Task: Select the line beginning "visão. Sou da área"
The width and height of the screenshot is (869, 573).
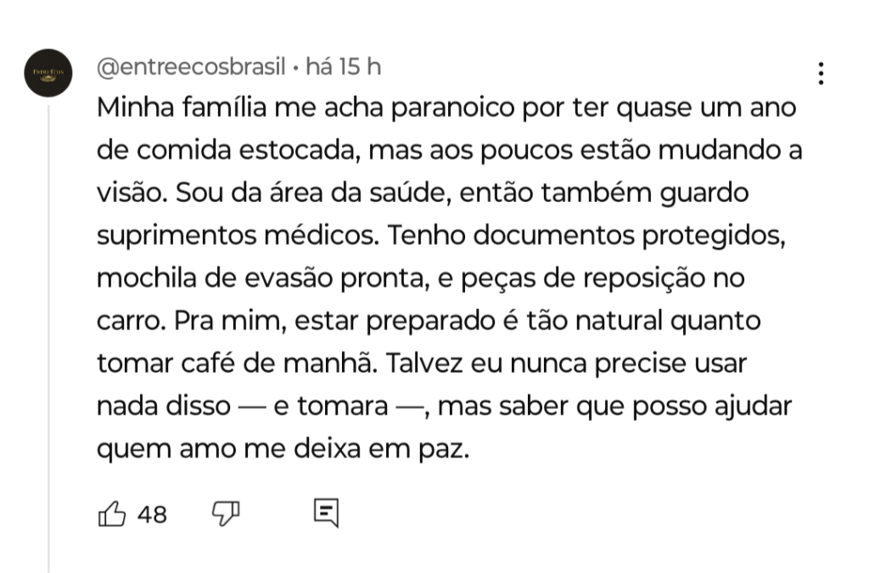Action: pos(423,194)
